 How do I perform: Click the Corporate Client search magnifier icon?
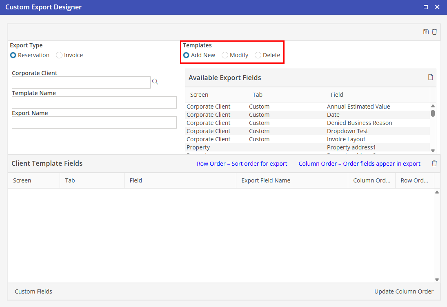pos(155,82)
